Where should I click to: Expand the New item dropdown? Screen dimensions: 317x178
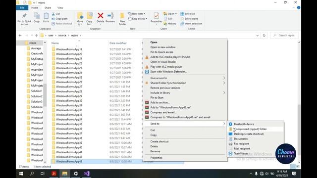[x=137, y=14]
